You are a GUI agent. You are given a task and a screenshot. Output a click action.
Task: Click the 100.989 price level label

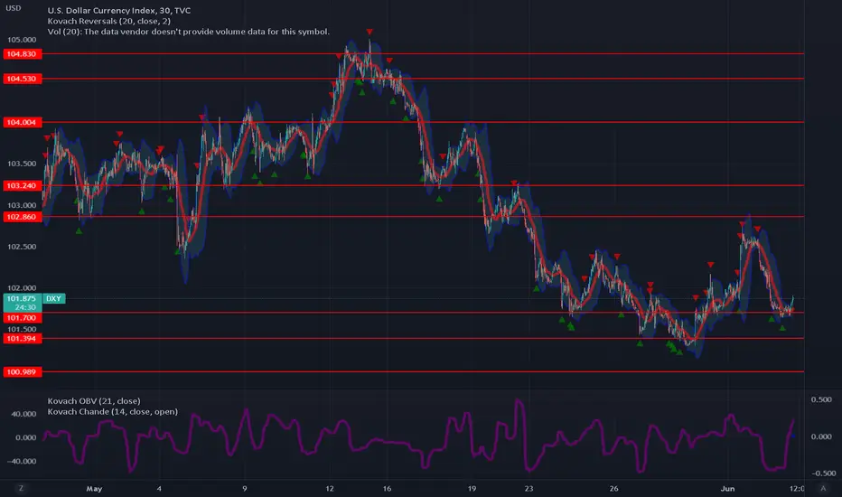tap(22, 371)
